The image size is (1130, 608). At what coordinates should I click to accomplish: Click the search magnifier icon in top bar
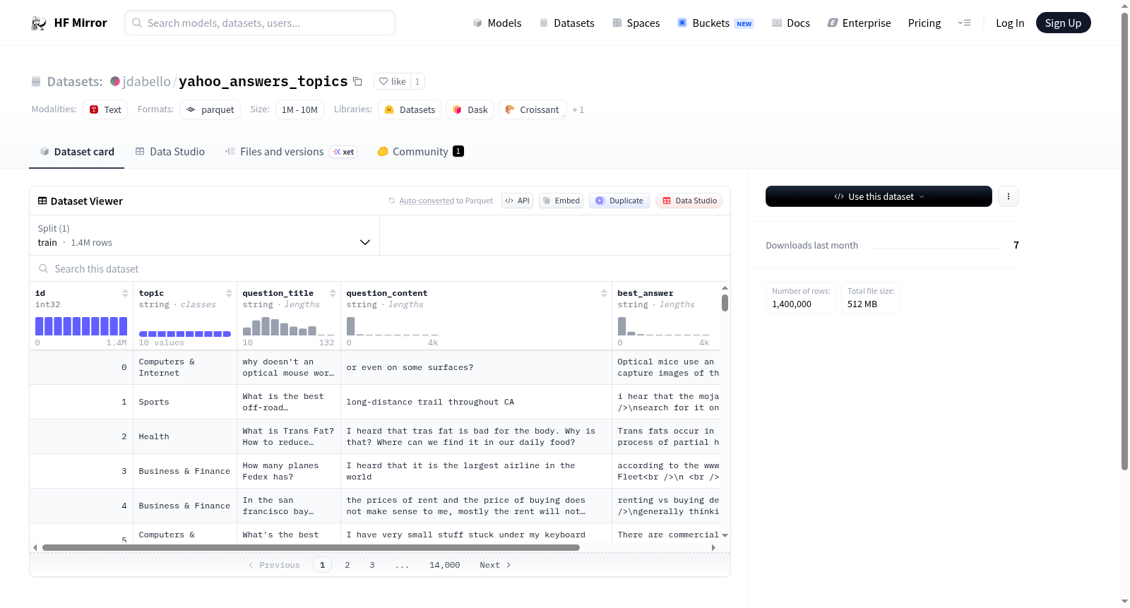[137, 23]
